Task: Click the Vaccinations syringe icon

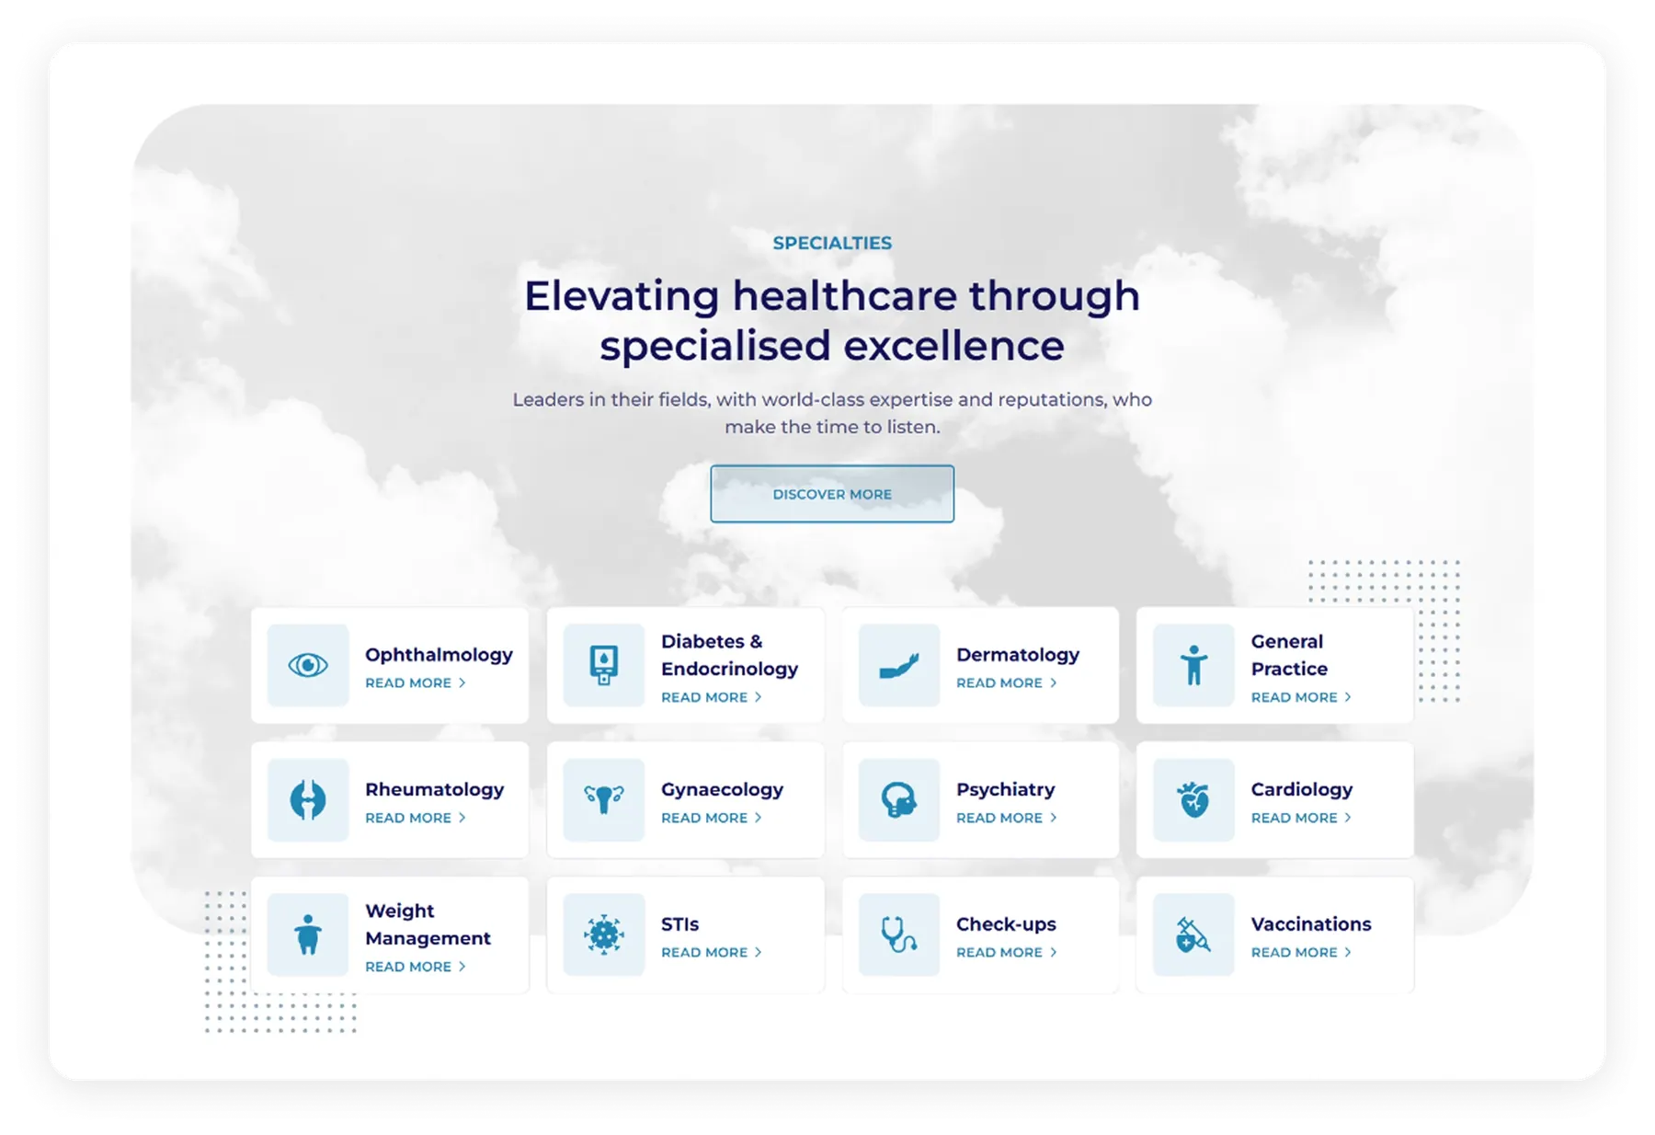Action: coord(1193,934)
